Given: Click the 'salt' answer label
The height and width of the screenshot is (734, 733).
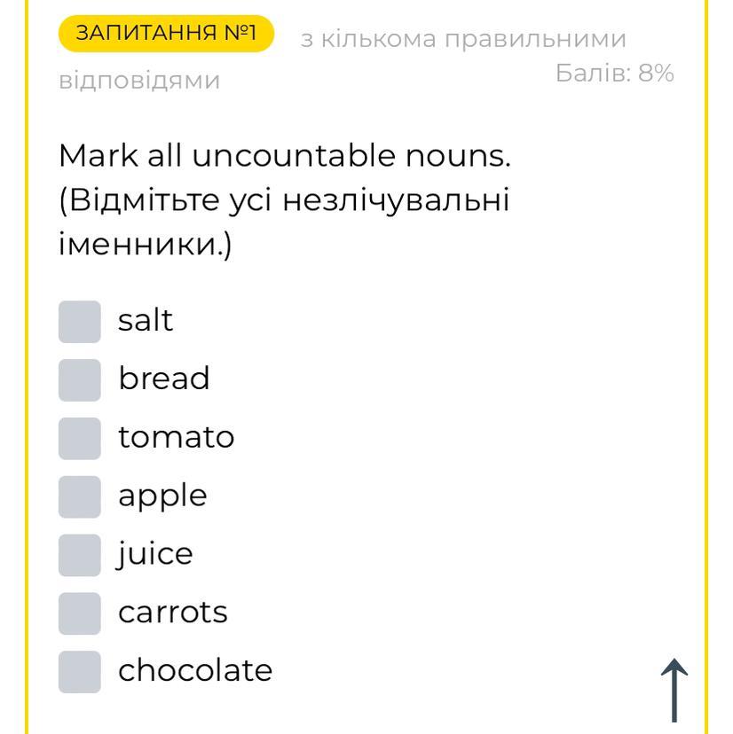Looking at the screenshot, I should pyautogui.click(x=146, y=320).
